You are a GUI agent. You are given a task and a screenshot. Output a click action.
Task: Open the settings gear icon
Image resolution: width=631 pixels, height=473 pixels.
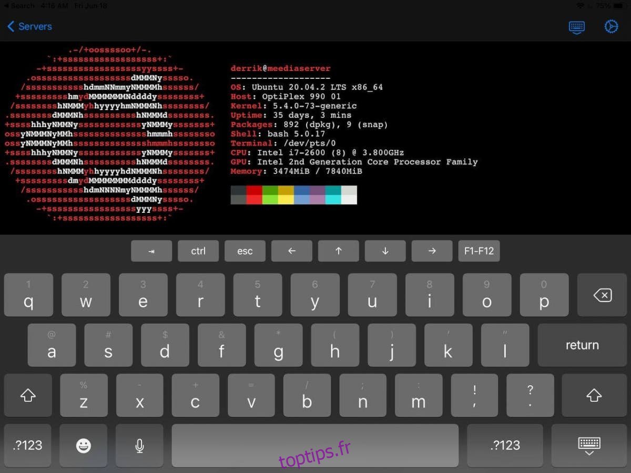pyautogui.click(x=611, y=27)
